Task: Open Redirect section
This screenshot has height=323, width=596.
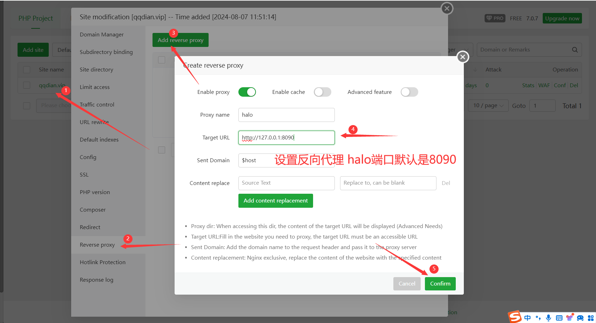Action: pos(90,227)
